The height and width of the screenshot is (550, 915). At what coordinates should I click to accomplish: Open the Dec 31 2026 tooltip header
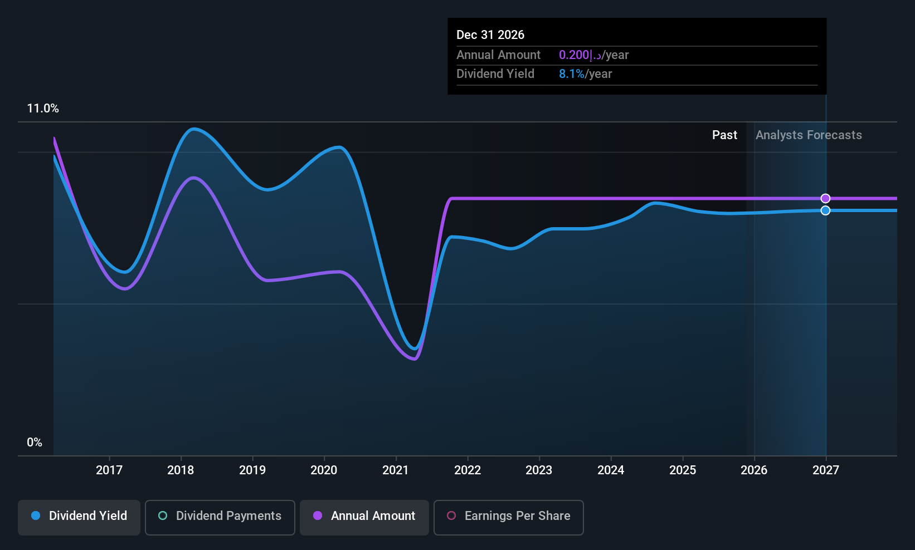tap(490, 35)
